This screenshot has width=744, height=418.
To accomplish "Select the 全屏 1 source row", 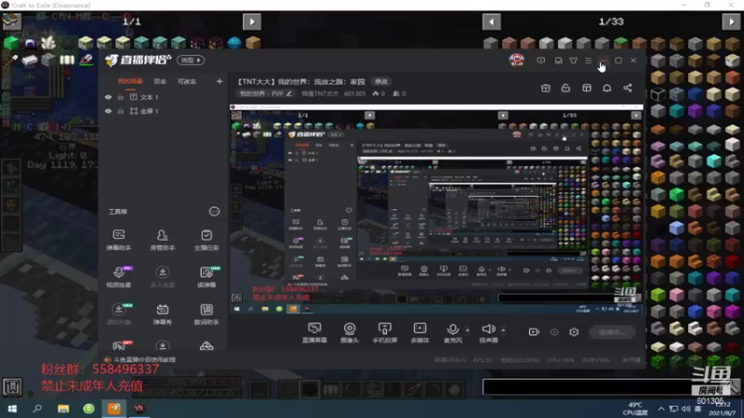I will pyautogui.click(x=163, y=111).
